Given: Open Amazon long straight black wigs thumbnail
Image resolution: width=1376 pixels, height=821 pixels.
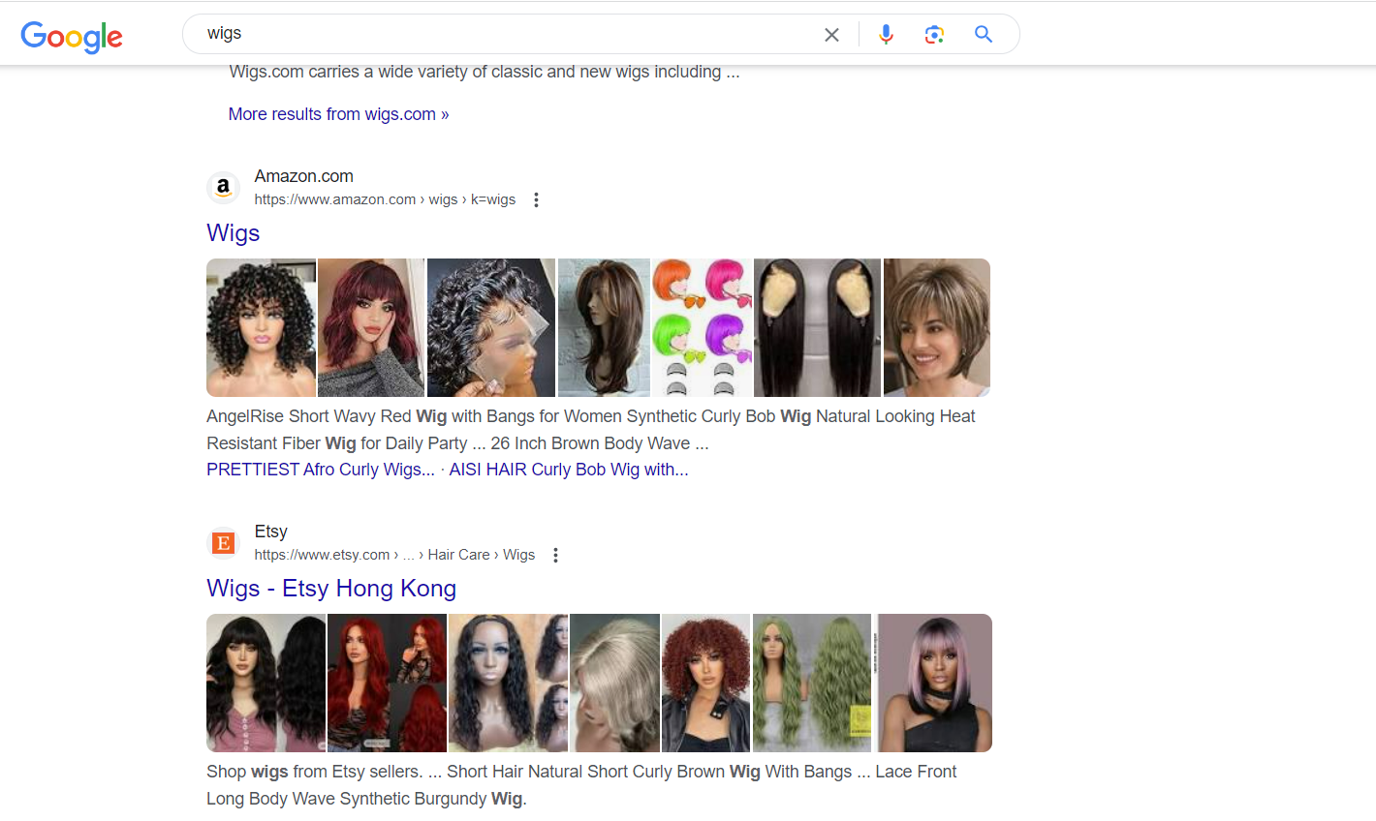Looking at the screenshot, I should 817,327.
